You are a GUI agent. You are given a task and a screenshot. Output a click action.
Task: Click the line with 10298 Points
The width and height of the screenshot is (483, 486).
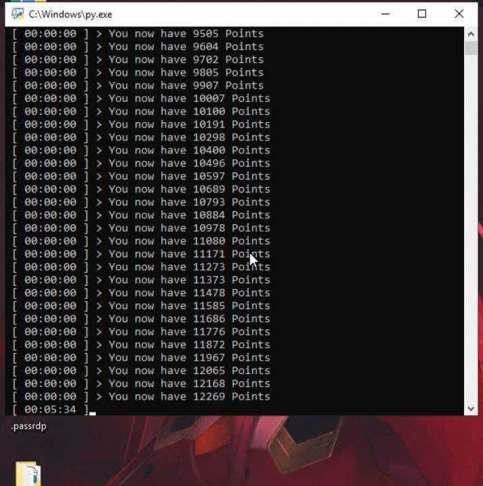(141, 138)
